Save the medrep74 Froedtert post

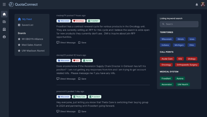(82, 43)
